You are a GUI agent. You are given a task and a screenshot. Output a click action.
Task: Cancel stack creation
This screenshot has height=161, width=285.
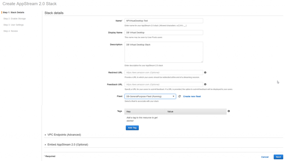click(265, 157)
